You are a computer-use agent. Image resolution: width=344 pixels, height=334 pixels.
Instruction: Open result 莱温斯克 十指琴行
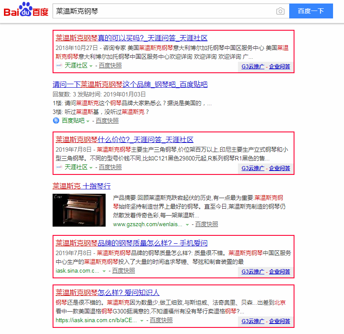82,186
